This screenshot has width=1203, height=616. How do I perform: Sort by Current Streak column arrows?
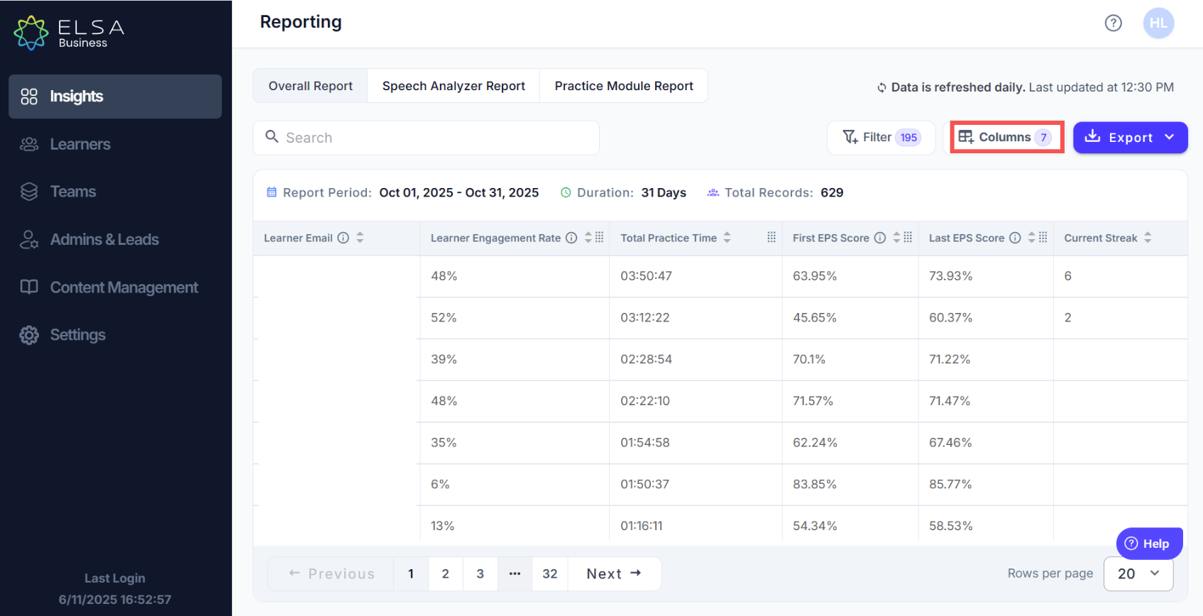click(1148, 238)
